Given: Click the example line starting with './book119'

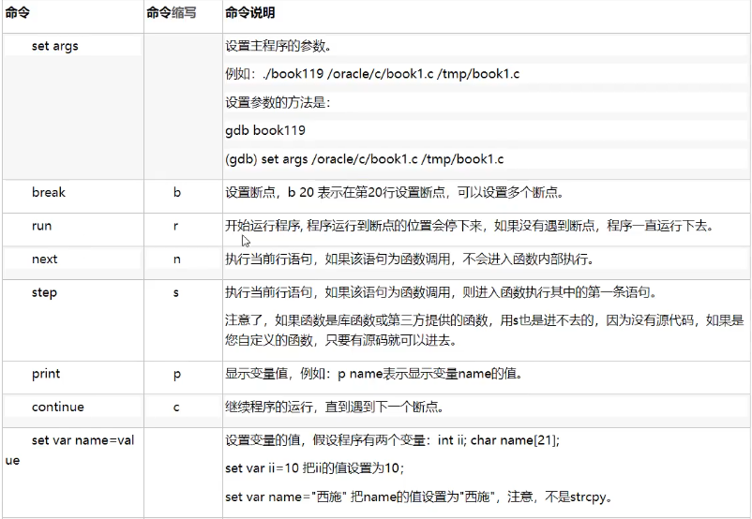Looking at the screenshot, I should coord(372,74).
